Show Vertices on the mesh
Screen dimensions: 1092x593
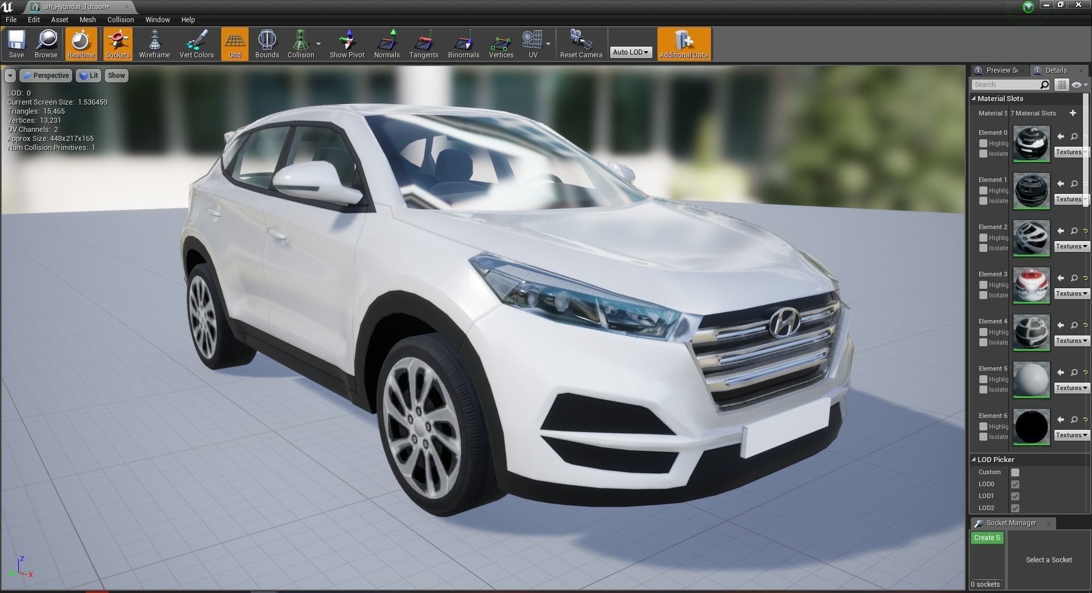[x=501, y=44]
